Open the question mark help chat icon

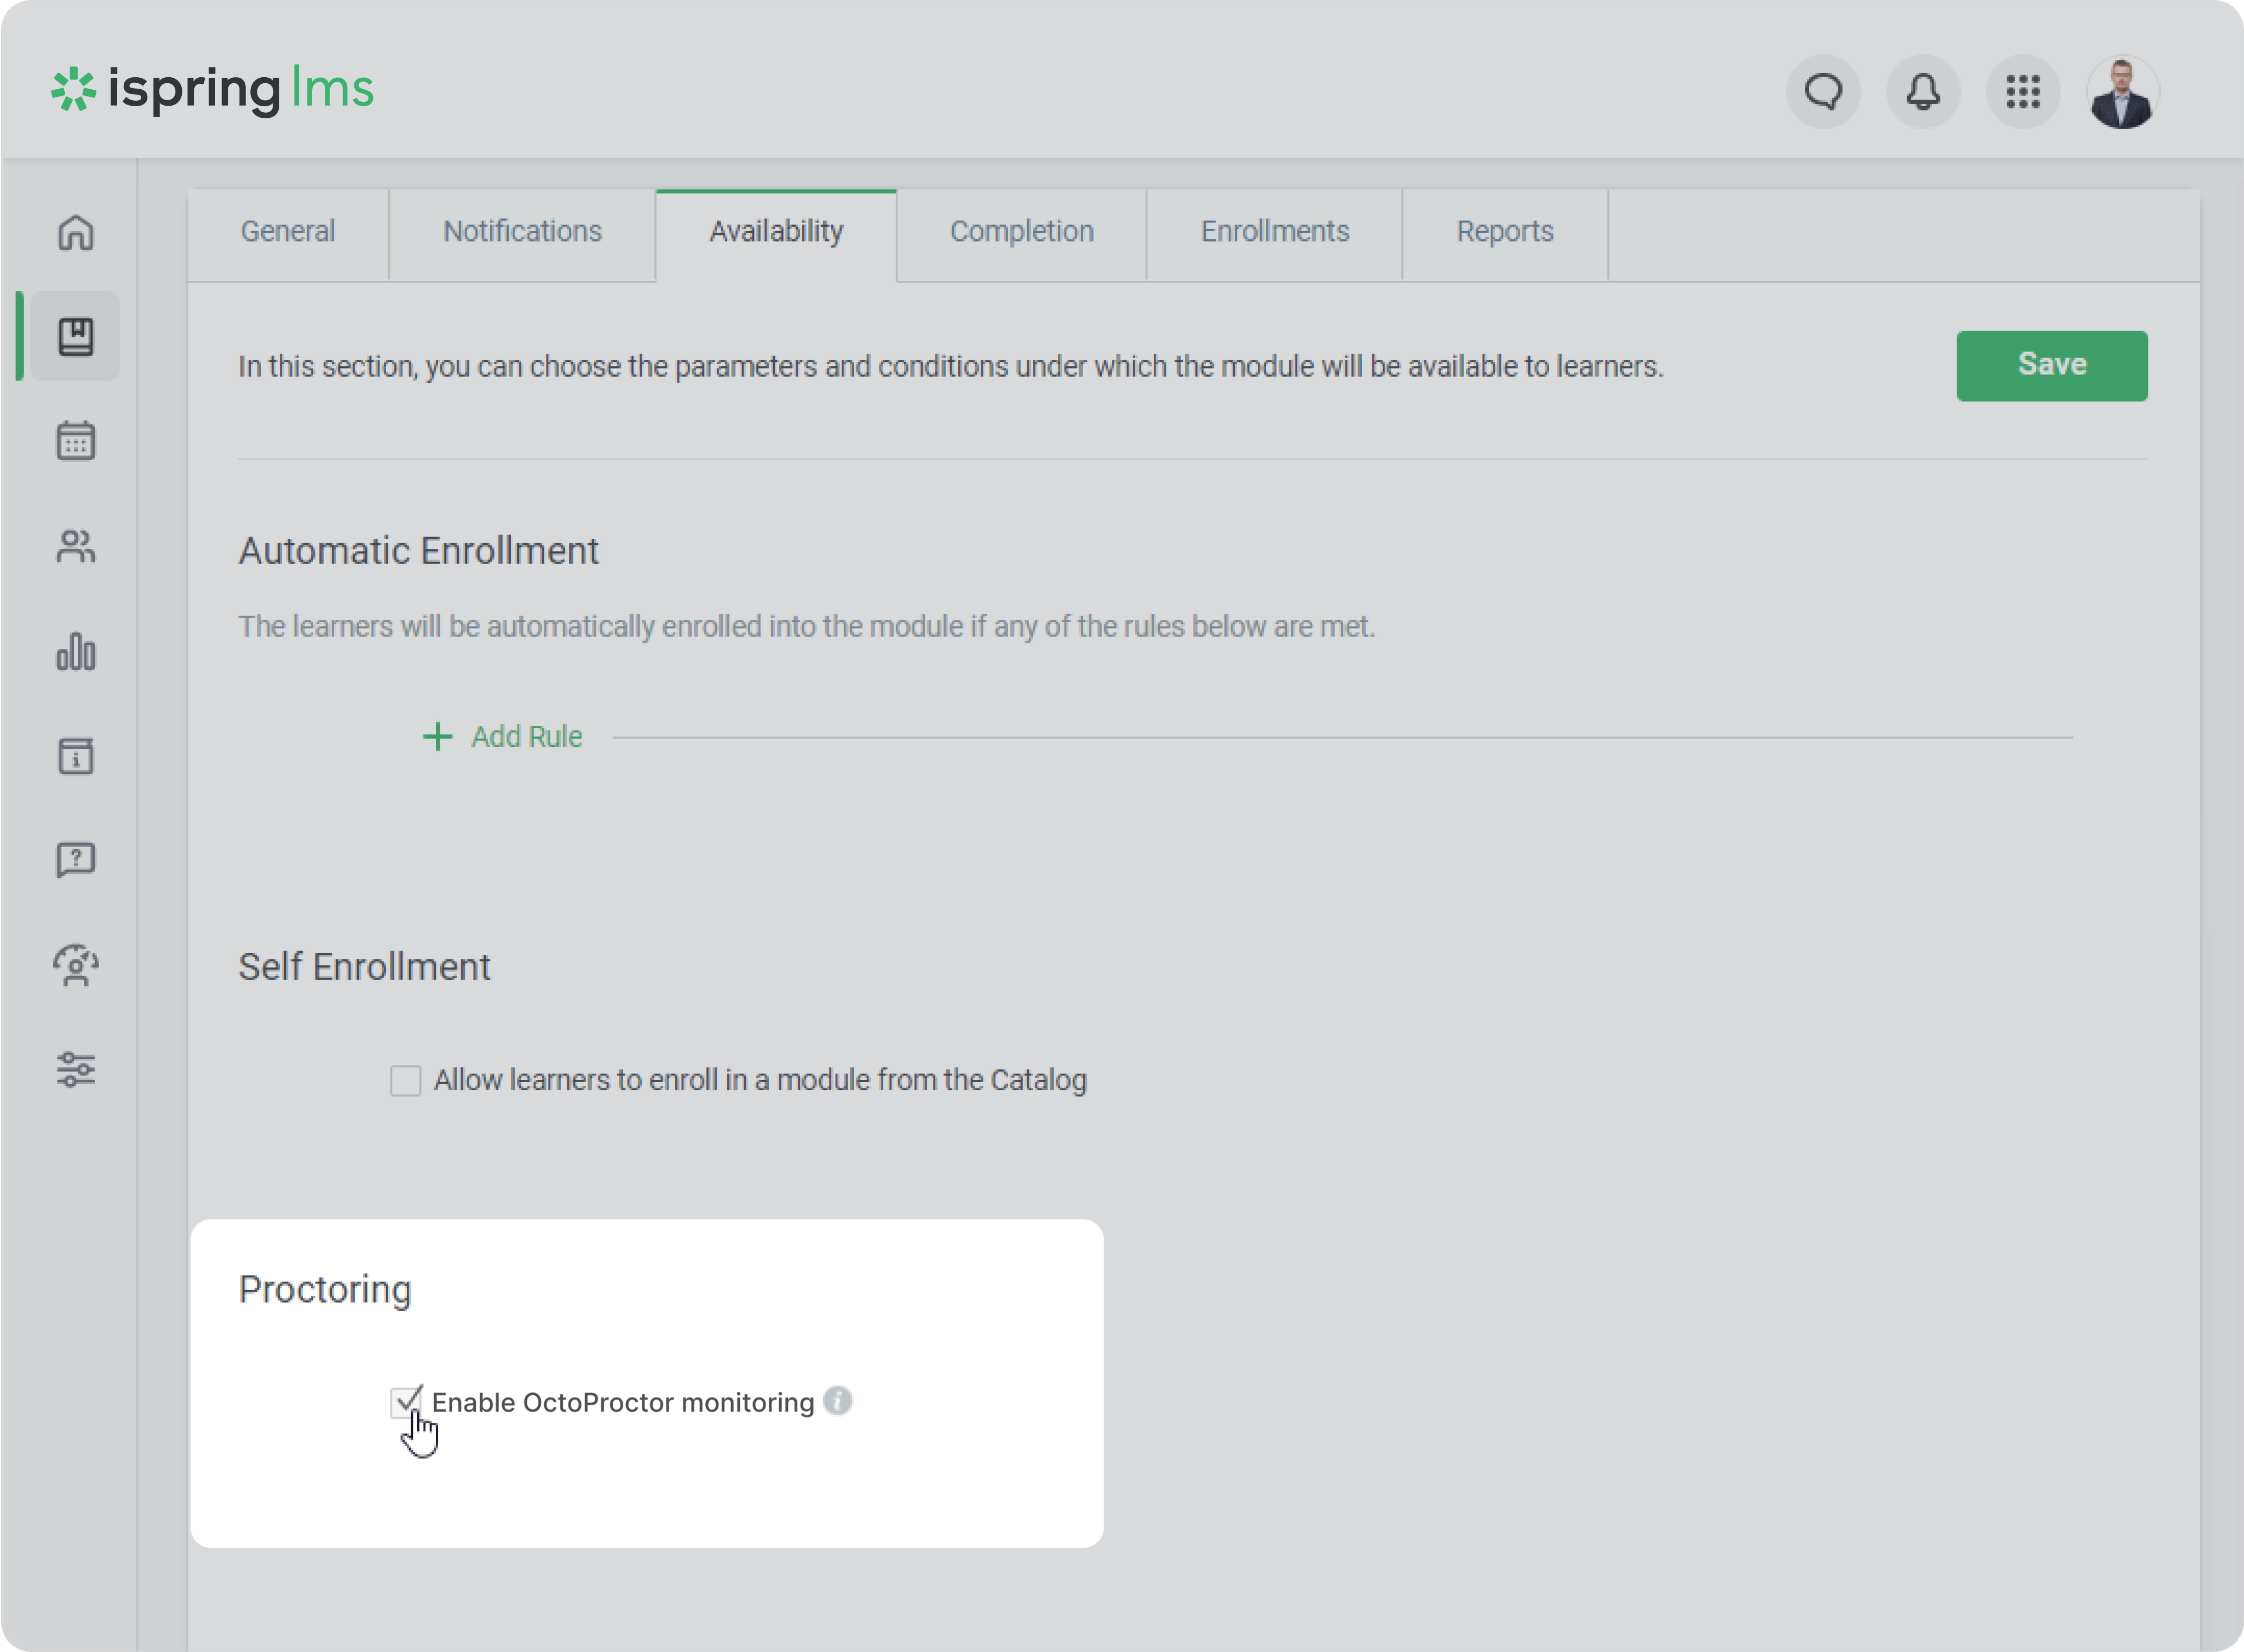coord(76,860)
